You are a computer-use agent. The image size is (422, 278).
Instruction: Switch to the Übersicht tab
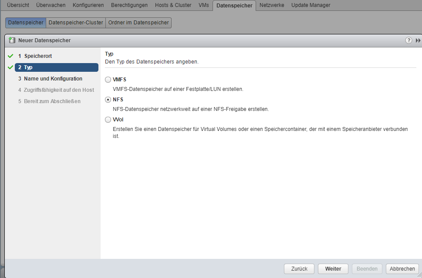(18, 5)
